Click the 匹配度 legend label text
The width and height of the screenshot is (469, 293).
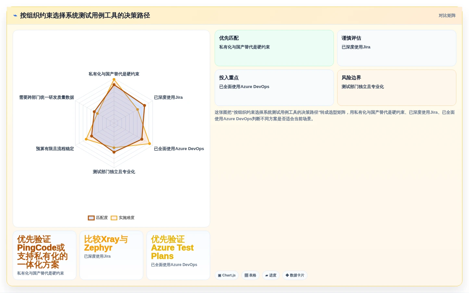[102, 218]
